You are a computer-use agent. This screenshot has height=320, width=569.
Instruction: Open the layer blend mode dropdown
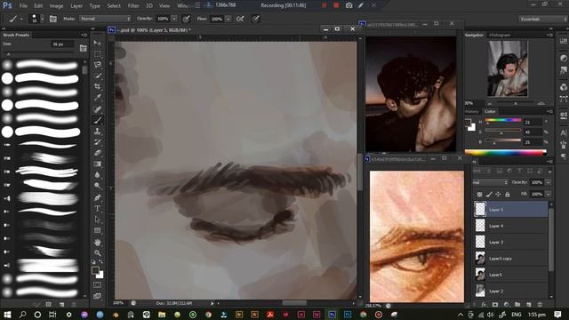490,182
